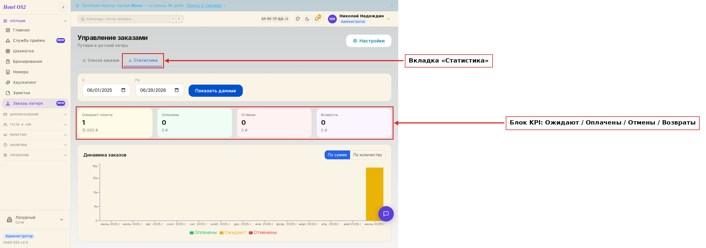Click Hotel OS2 v2.0 version text
The width and height of the screenshot is (706, 248).
pyautogui.click(x=15, y=242)
